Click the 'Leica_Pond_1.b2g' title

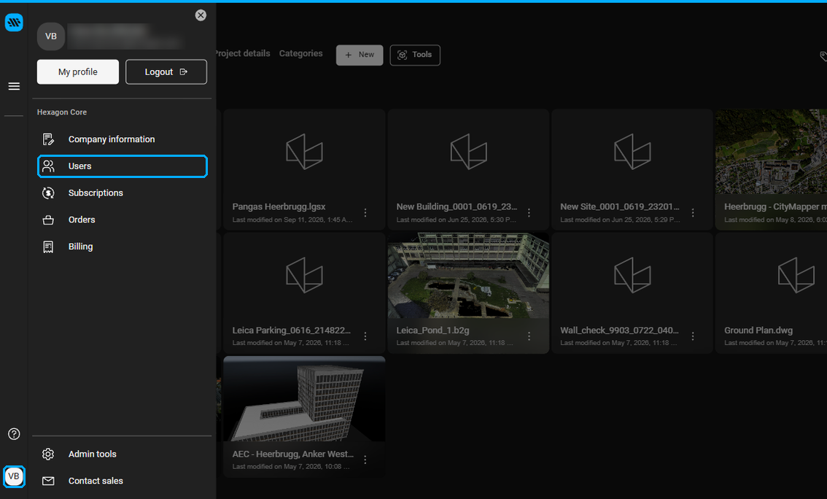(432, 330)
